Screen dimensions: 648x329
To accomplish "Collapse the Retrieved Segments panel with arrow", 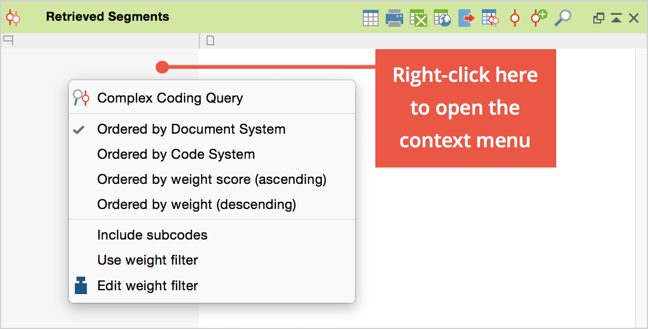I will 616,19.
